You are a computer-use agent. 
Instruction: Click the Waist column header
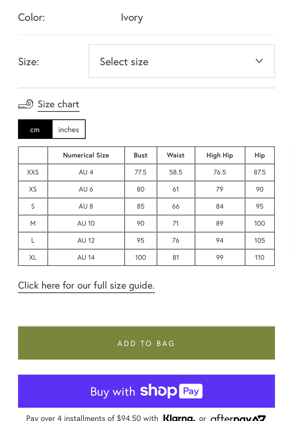pos(176,155)
